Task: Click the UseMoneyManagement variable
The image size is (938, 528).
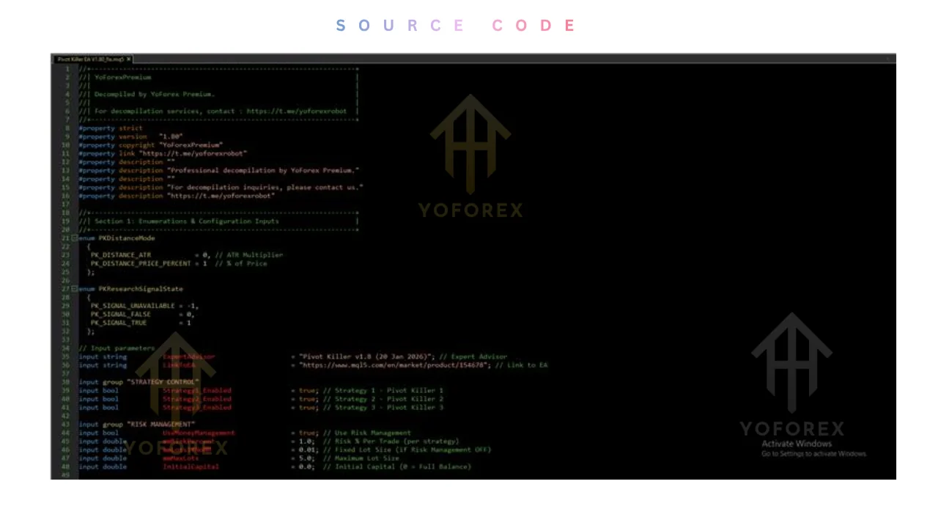Action: (x=199, y=433)
